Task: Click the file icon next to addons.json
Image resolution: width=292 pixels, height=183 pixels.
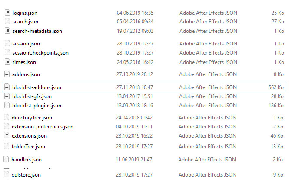Action: [7, 74]
